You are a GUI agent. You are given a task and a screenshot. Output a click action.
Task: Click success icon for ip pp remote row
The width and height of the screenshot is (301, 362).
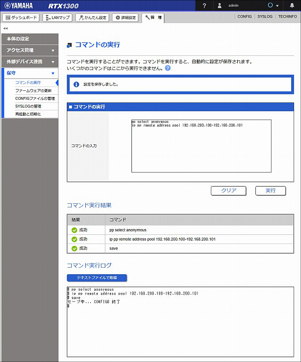pyautogui.click(x=74, y=239)
